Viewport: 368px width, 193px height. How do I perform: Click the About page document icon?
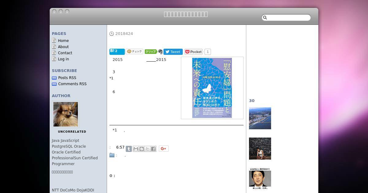point(54,47)
